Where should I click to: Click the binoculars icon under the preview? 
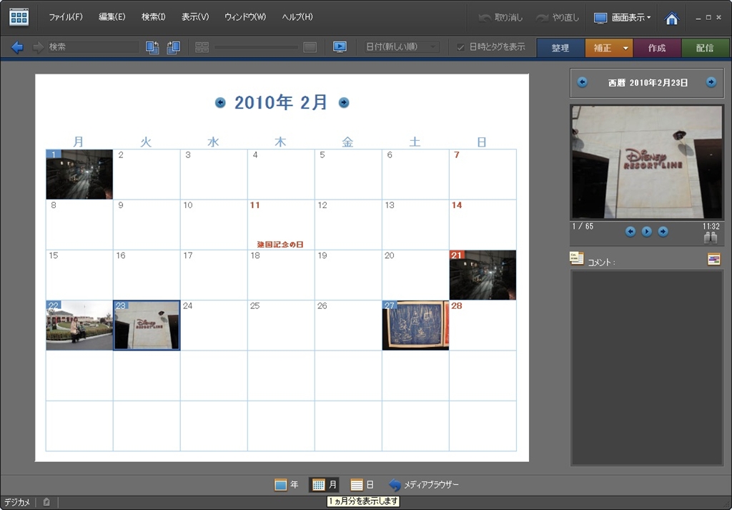[710, 237]
